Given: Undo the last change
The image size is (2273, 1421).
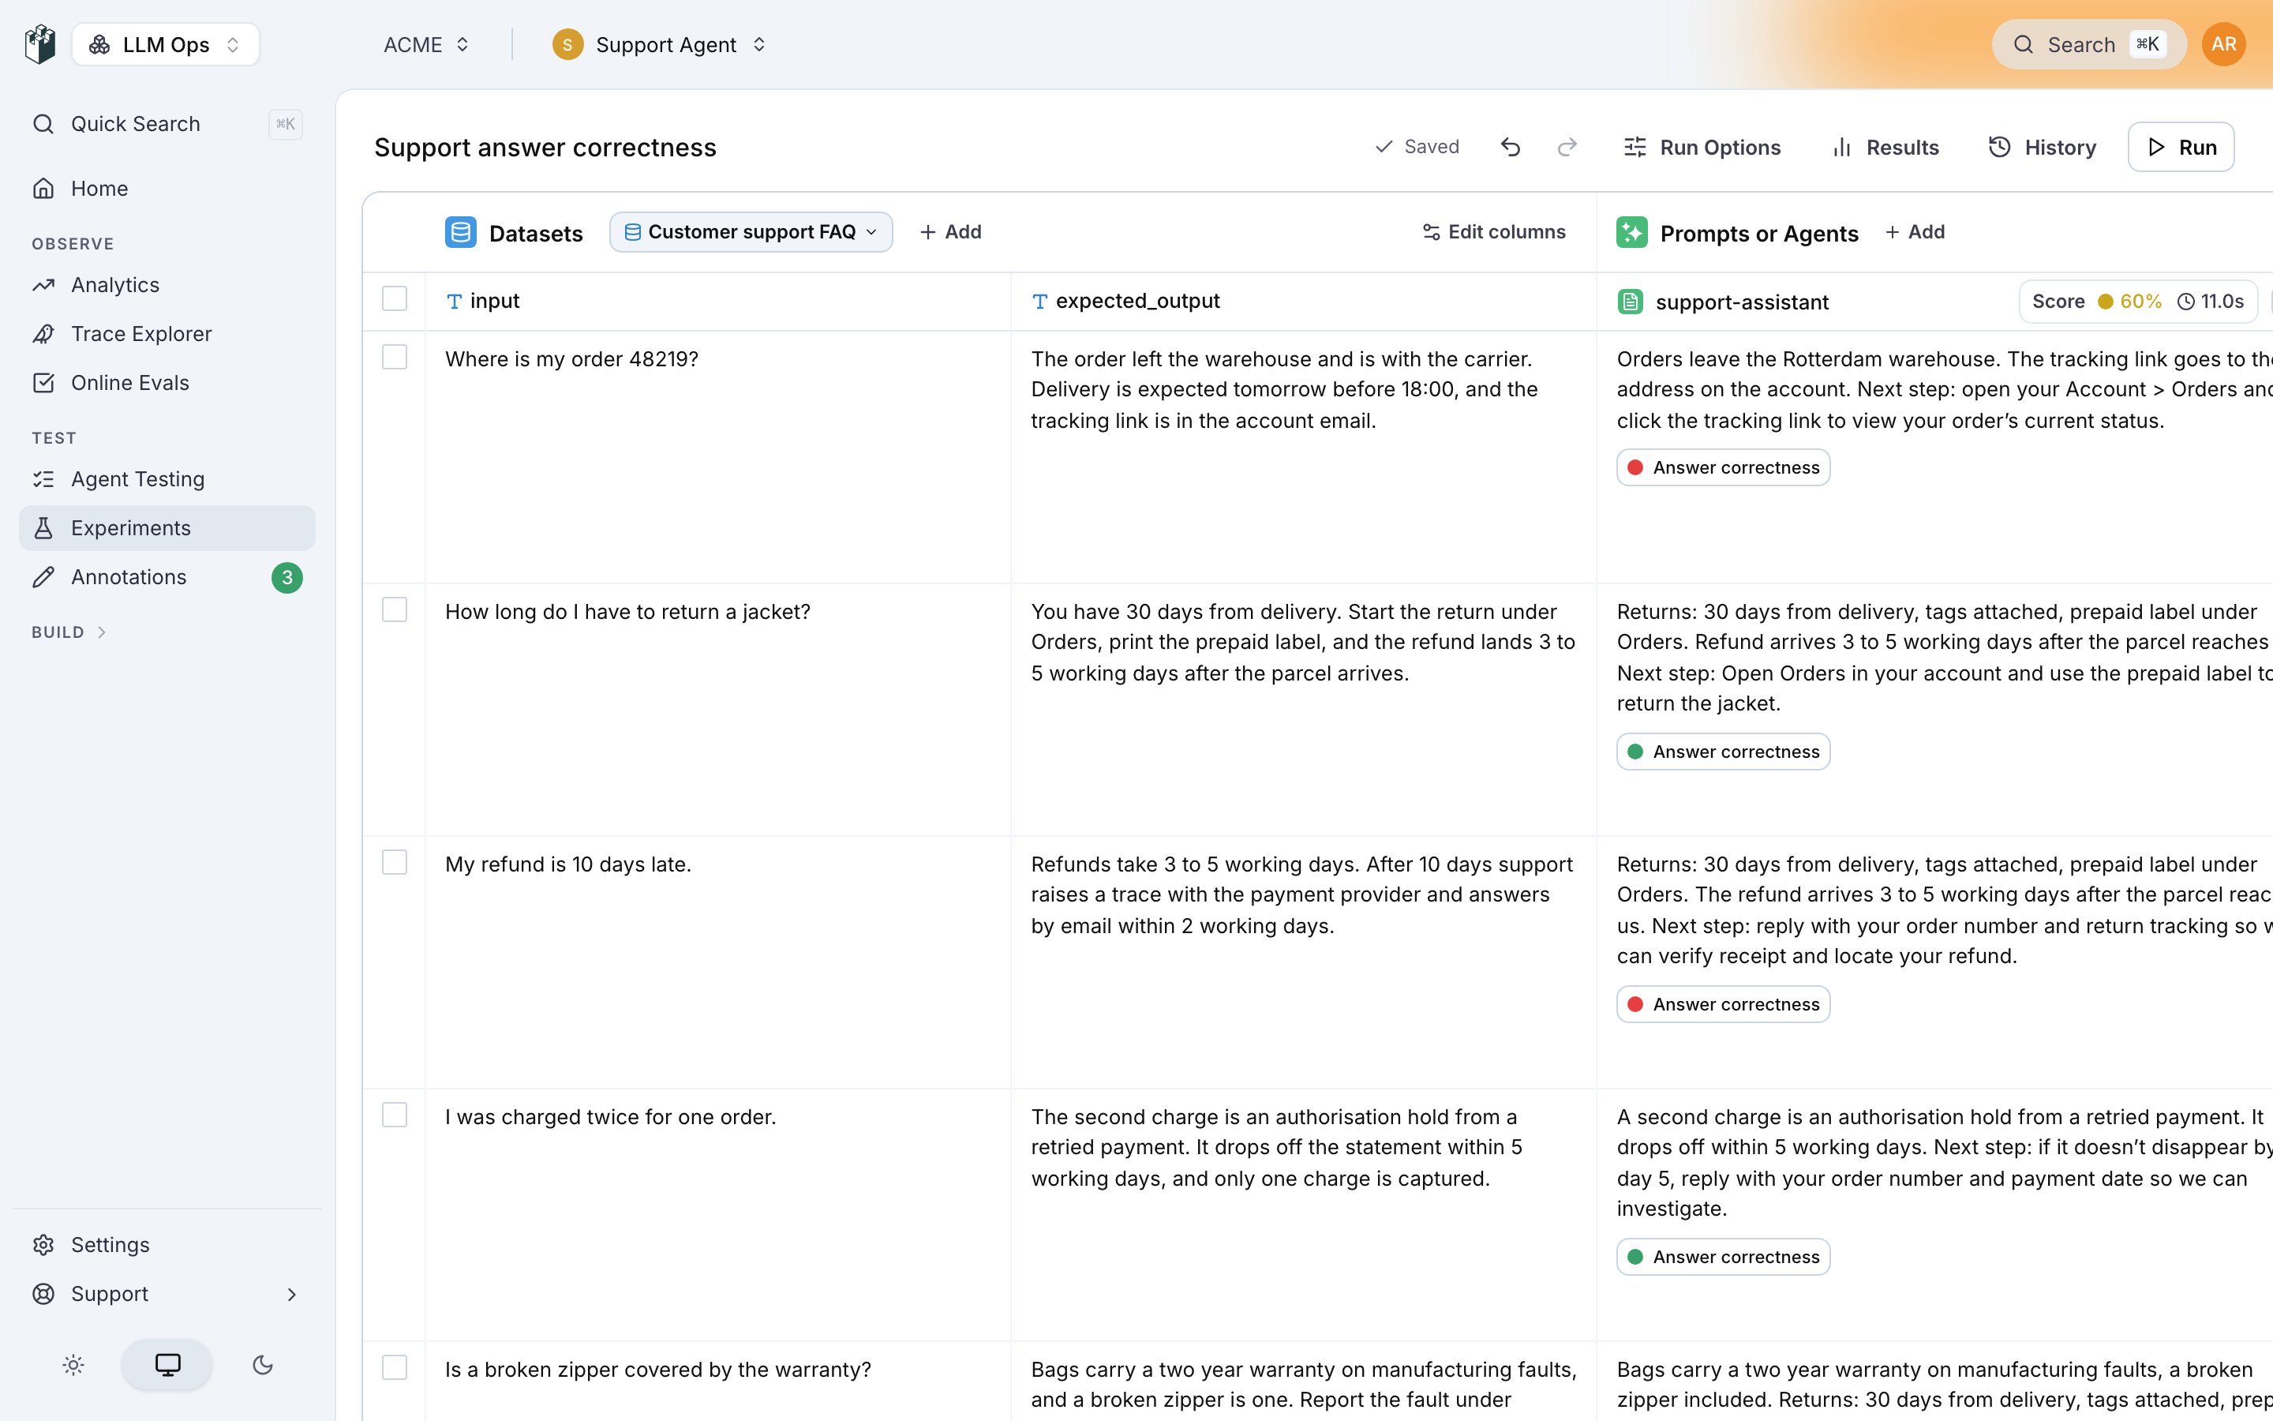Looking at the screenshot, I should (1511, 148).
